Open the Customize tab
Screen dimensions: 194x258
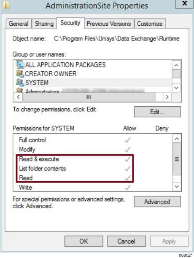(150, 24)
